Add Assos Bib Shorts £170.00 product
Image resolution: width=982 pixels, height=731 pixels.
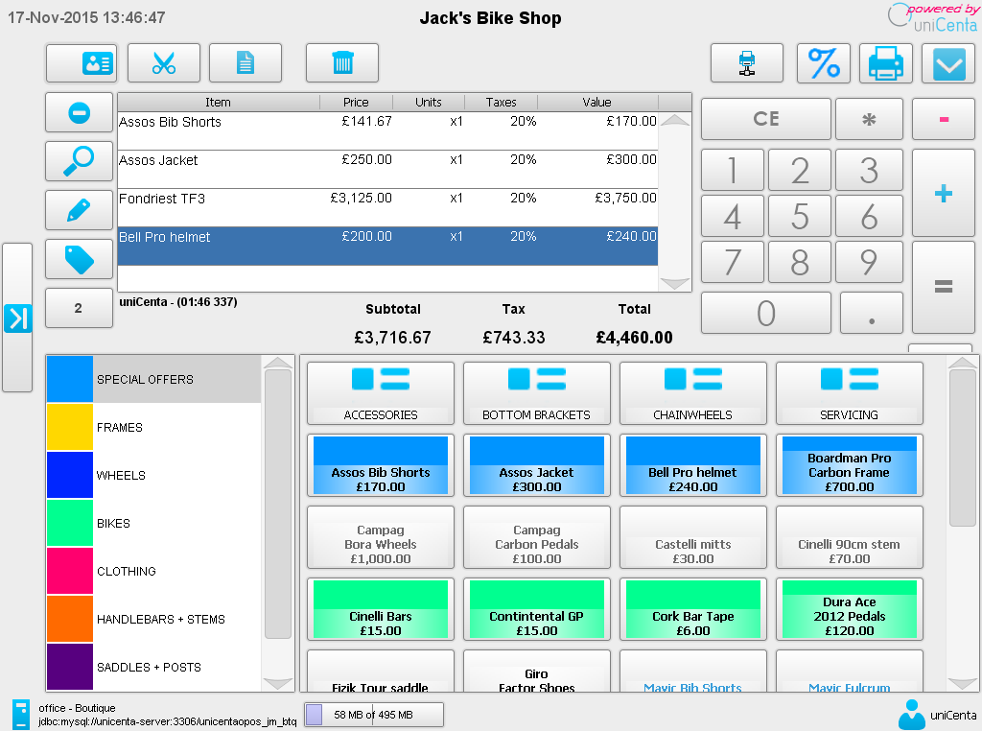(380, 465)
